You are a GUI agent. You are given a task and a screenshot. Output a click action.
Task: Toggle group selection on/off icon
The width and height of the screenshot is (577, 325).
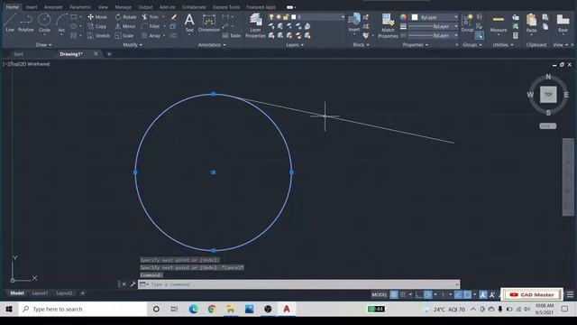point(479,36)
